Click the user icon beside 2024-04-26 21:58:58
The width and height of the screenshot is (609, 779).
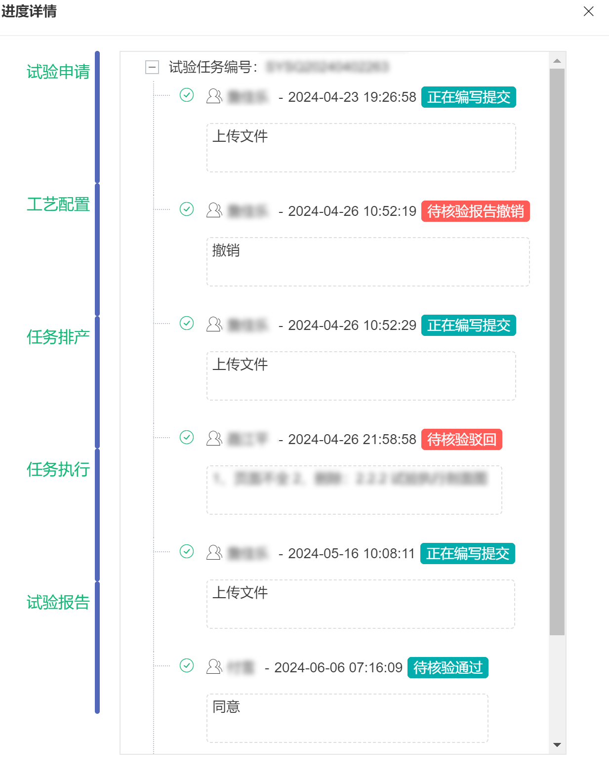214,438
